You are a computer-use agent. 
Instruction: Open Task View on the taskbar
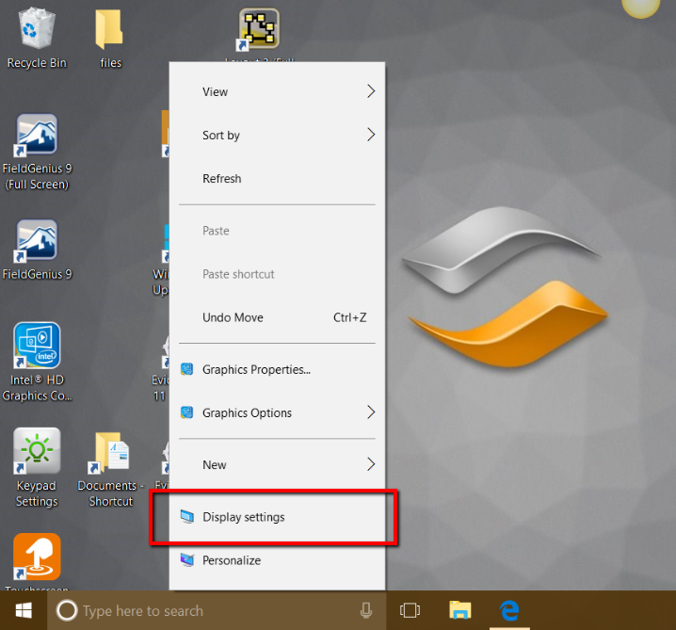pyautogui.click(x=410, y=610)
